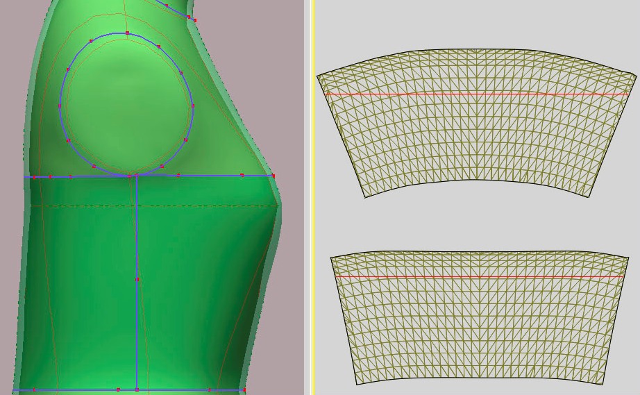The height and width of the screenshot is (395, 640).
Task: Select the lower flattened pattern mesh piece
Action: pyautogui.click(x=480, y=317)
